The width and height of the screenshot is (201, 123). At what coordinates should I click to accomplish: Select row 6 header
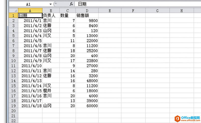[x=14, y=41]
